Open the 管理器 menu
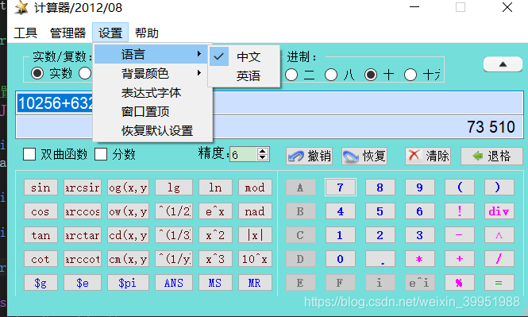Screen dimensions: 528x317 67,33
